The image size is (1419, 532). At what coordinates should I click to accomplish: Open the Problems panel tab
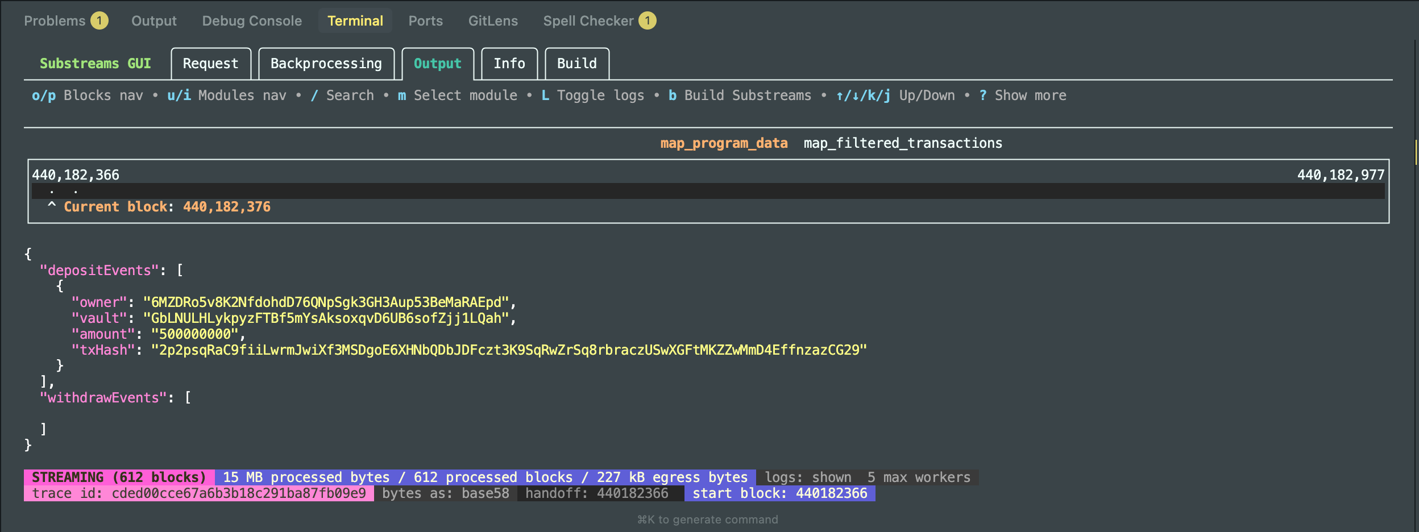55,21
